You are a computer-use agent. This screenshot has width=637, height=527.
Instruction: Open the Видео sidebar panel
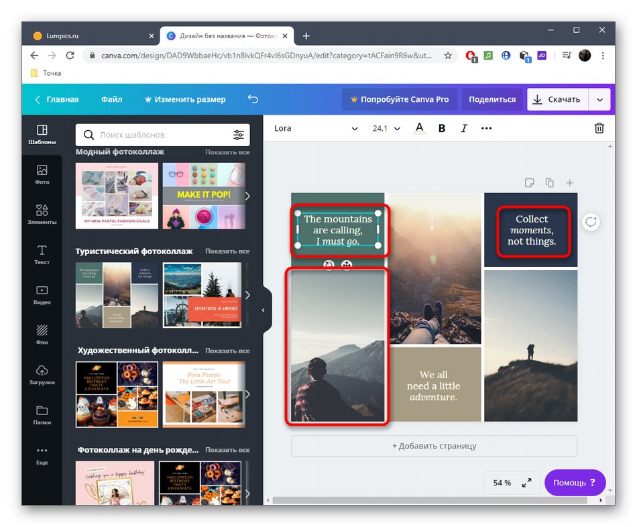[42, 295]
